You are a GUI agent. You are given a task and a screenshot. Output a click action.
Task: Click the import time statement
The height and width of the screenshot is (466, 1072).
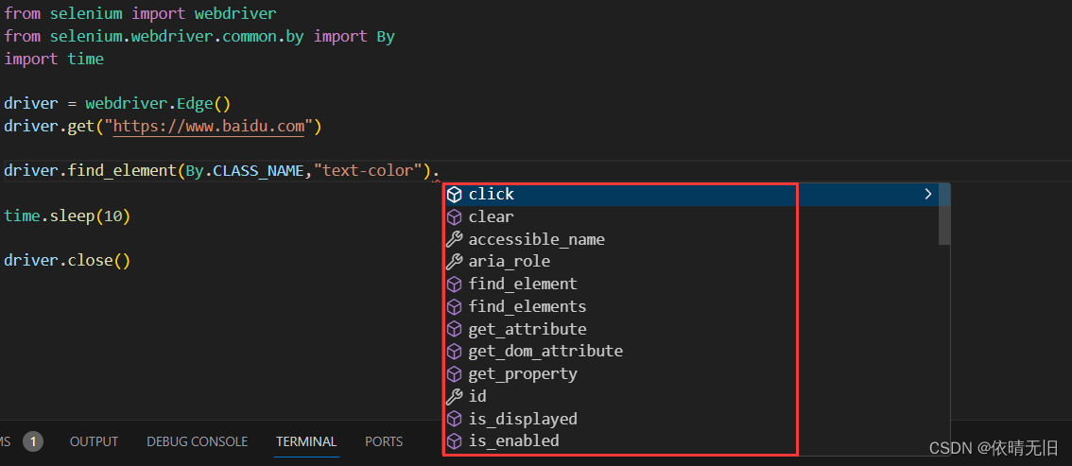[54, 59]
